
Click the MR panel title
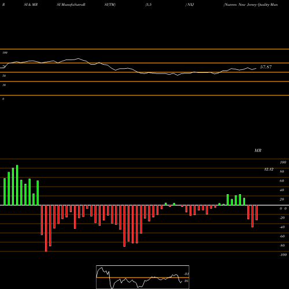pos(258,150)
